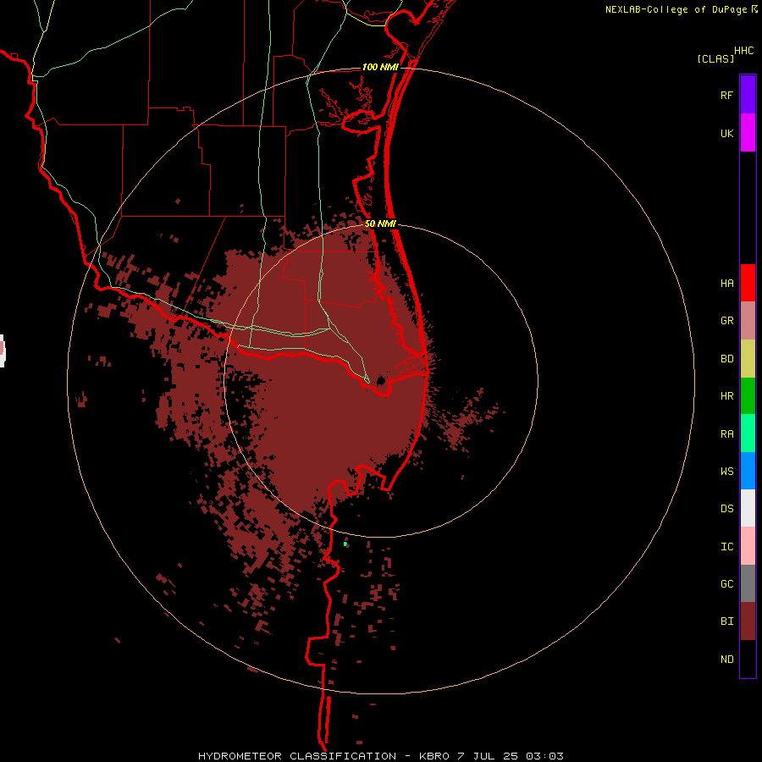Image resolution: width=762 pixels, height=762 pixels.
Task: Click the RF legend label
Action: (x=727, y=95)
